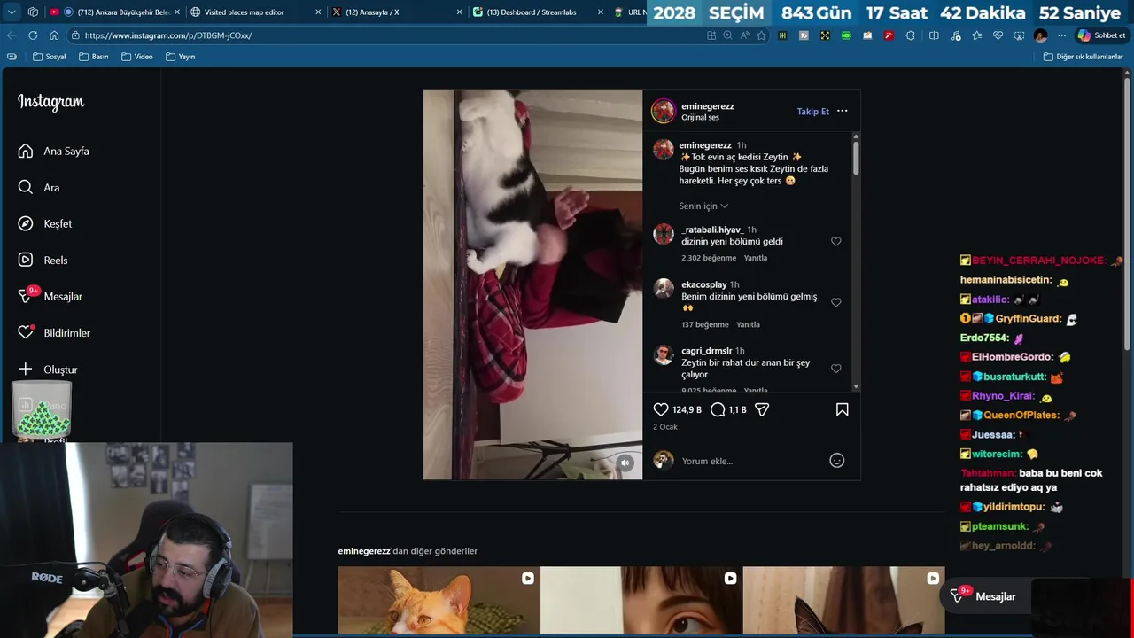The image size is (1134, 638).
Task: Open the emoji picker in comment box
Action: coord(836,461)
